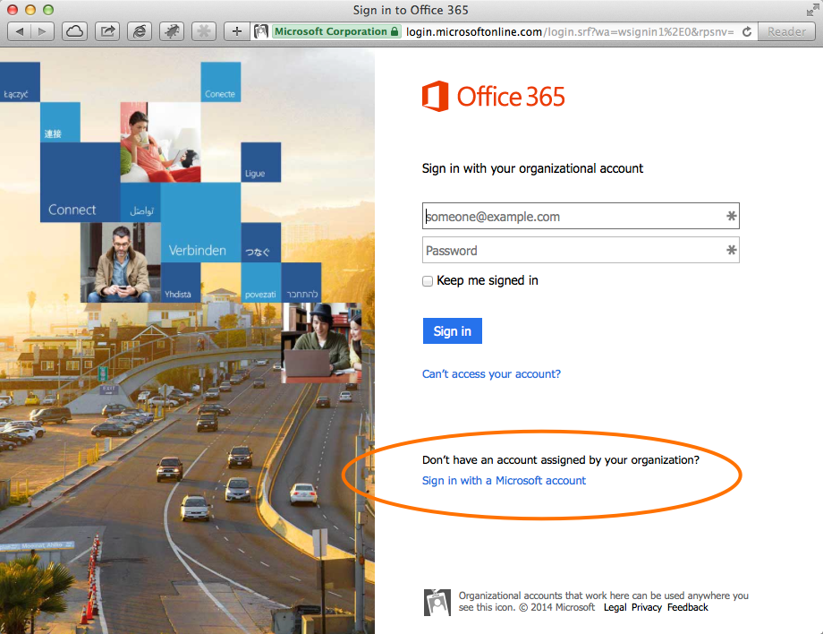
Task: Follow the Sign in with a Microsoft account link
Action: (504, 480)
